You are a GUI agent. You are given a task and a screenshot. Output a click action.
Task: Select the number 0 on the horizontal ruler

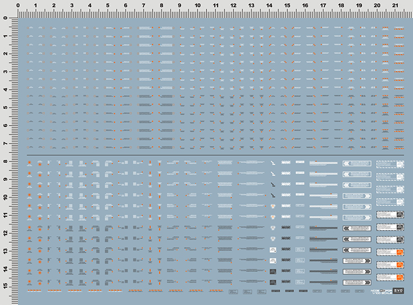(18, 6)
